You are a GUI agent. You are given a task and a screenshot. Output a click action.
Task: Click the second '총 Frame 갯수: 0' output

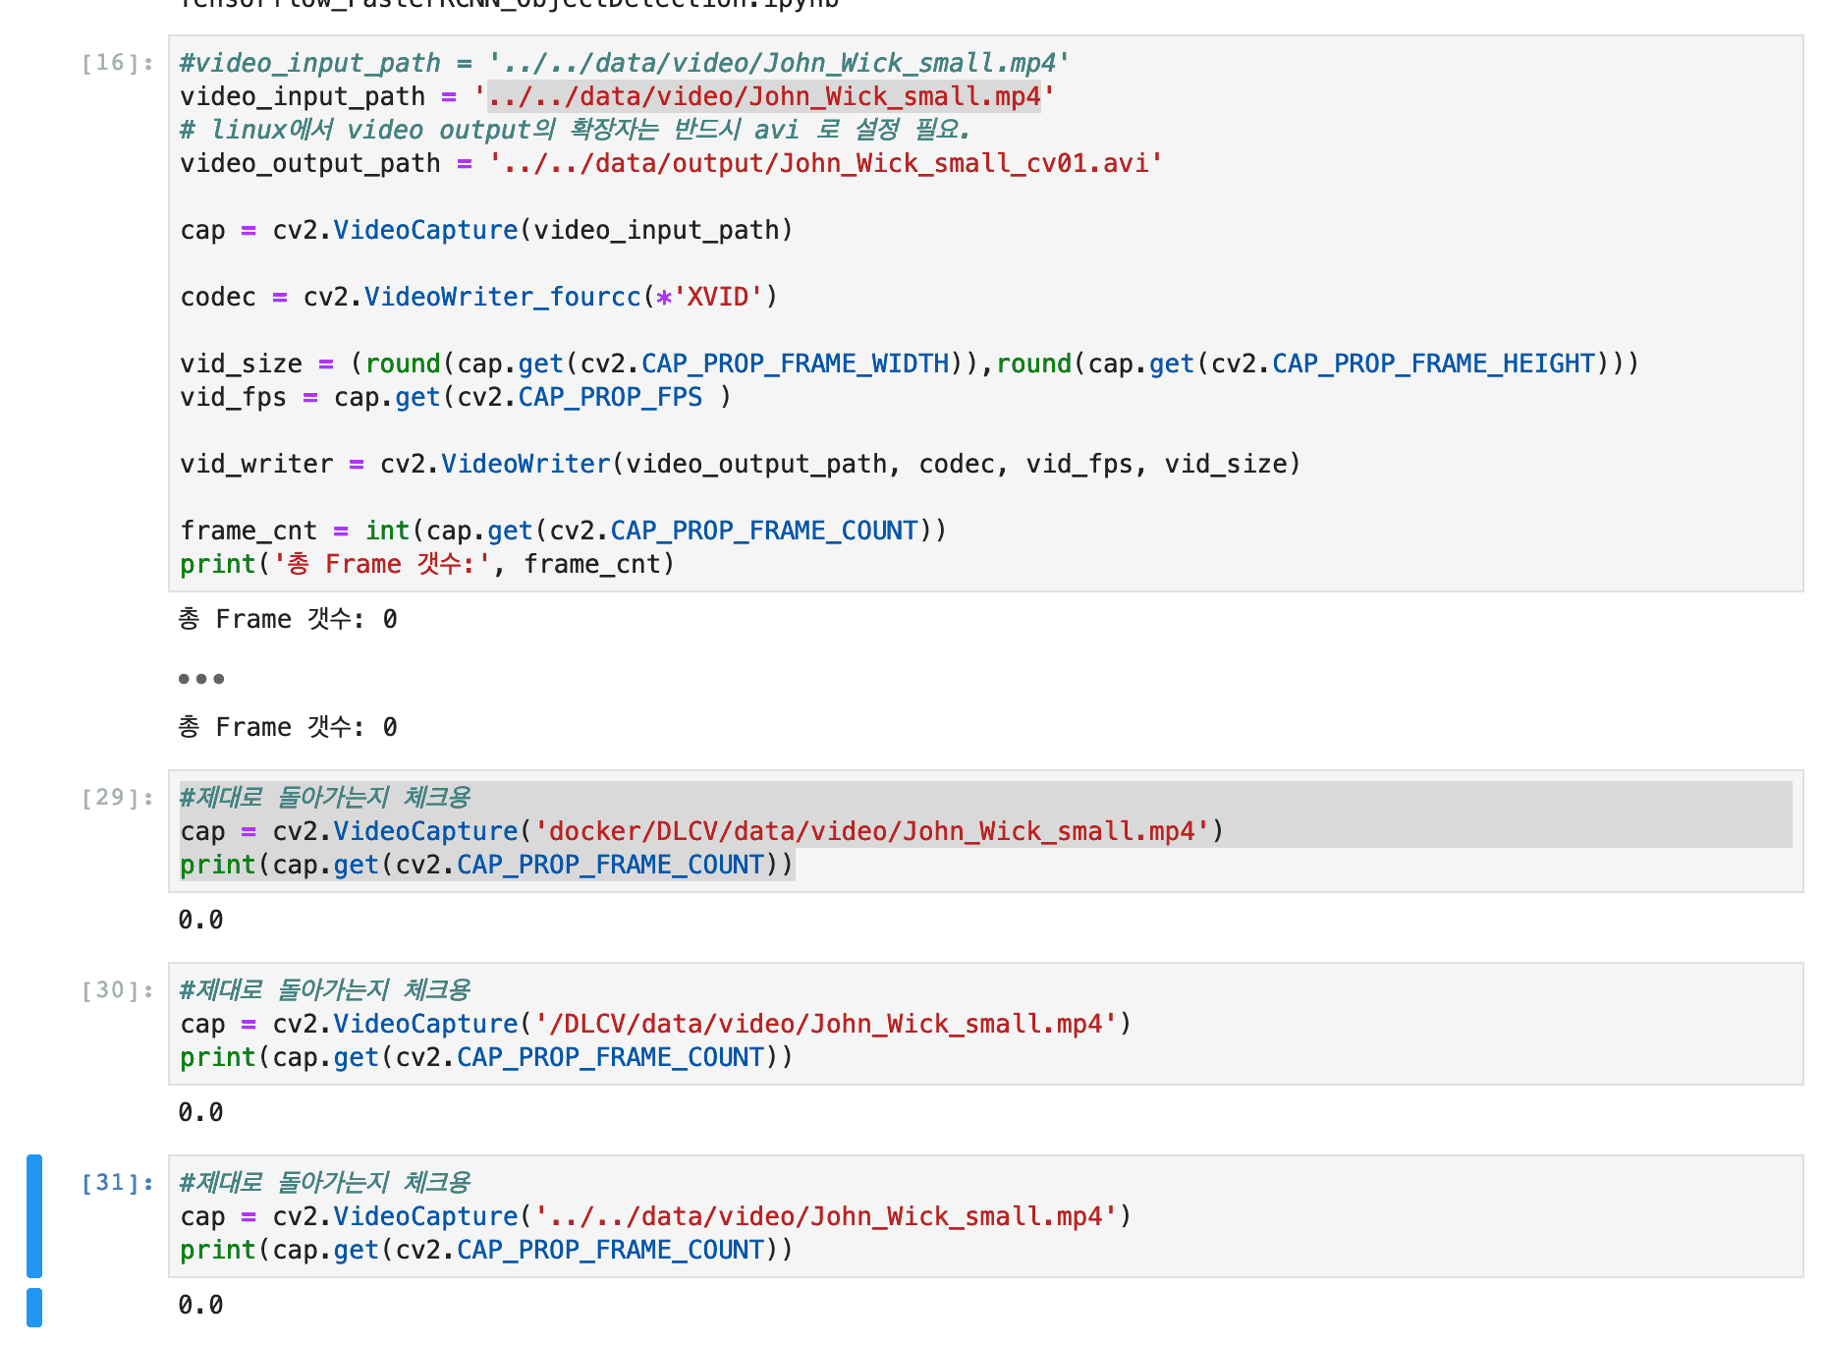pos(288,728)
